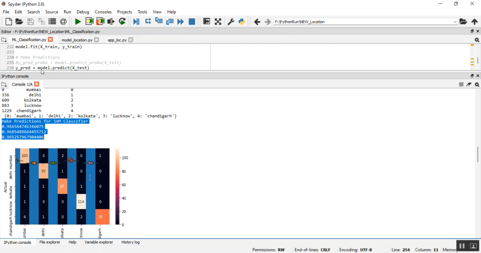Browse for a working directory folder
The width and height of the screenshot is (481, 253).
coord(463,22)
